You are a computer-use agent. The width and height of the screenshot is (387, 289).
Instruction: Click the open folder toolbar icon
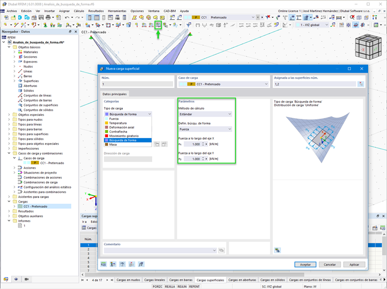[13, 17]
